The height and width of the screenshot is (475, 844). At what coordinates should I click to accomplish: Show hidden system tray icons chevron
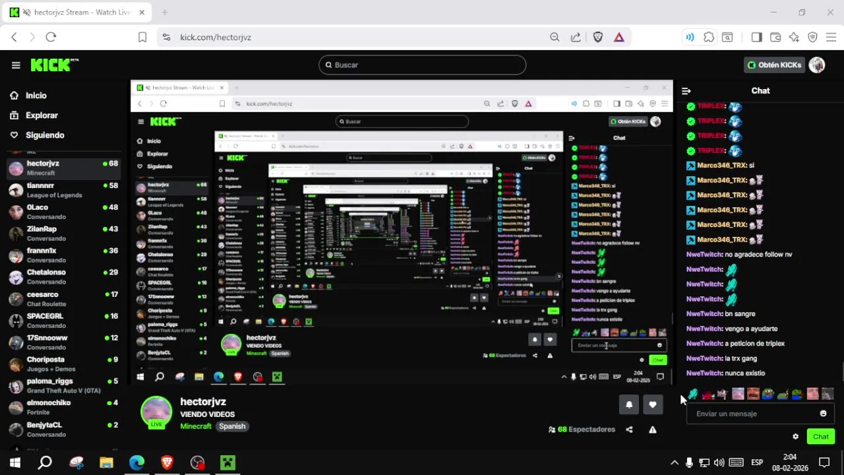tap(674, 462)
